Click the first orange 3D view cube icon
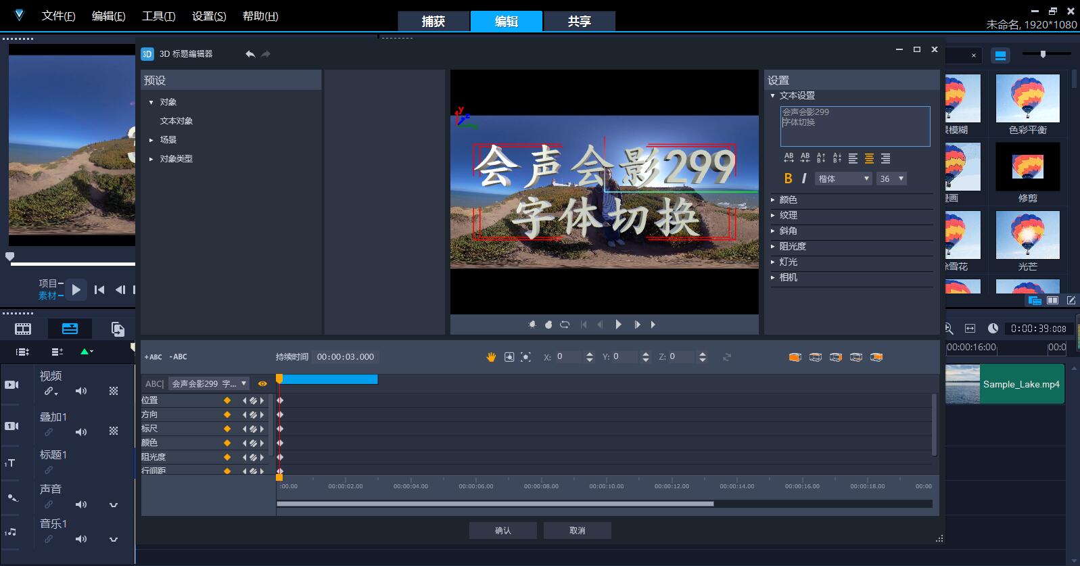Image resolution: width=1080 pixels, height=566 pixels. point(795,357)
